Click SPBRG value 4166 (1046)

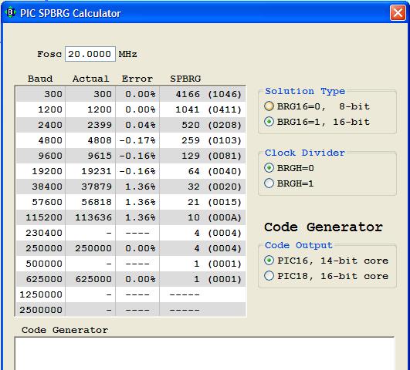[x=208, y=94]
